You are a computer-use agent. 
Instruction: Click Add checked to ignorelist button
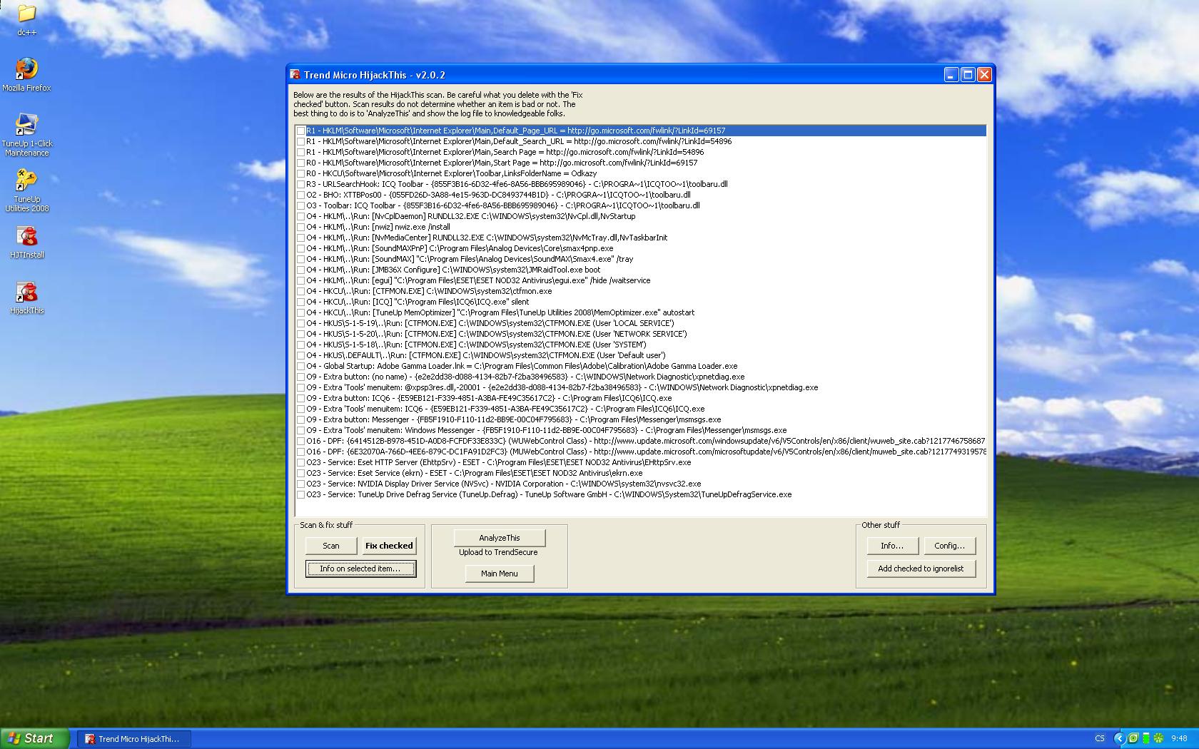[920, 569]
